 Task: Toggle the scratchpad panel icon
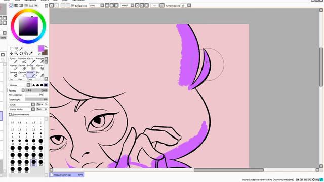pyautogui.click(x=36, y=5)
